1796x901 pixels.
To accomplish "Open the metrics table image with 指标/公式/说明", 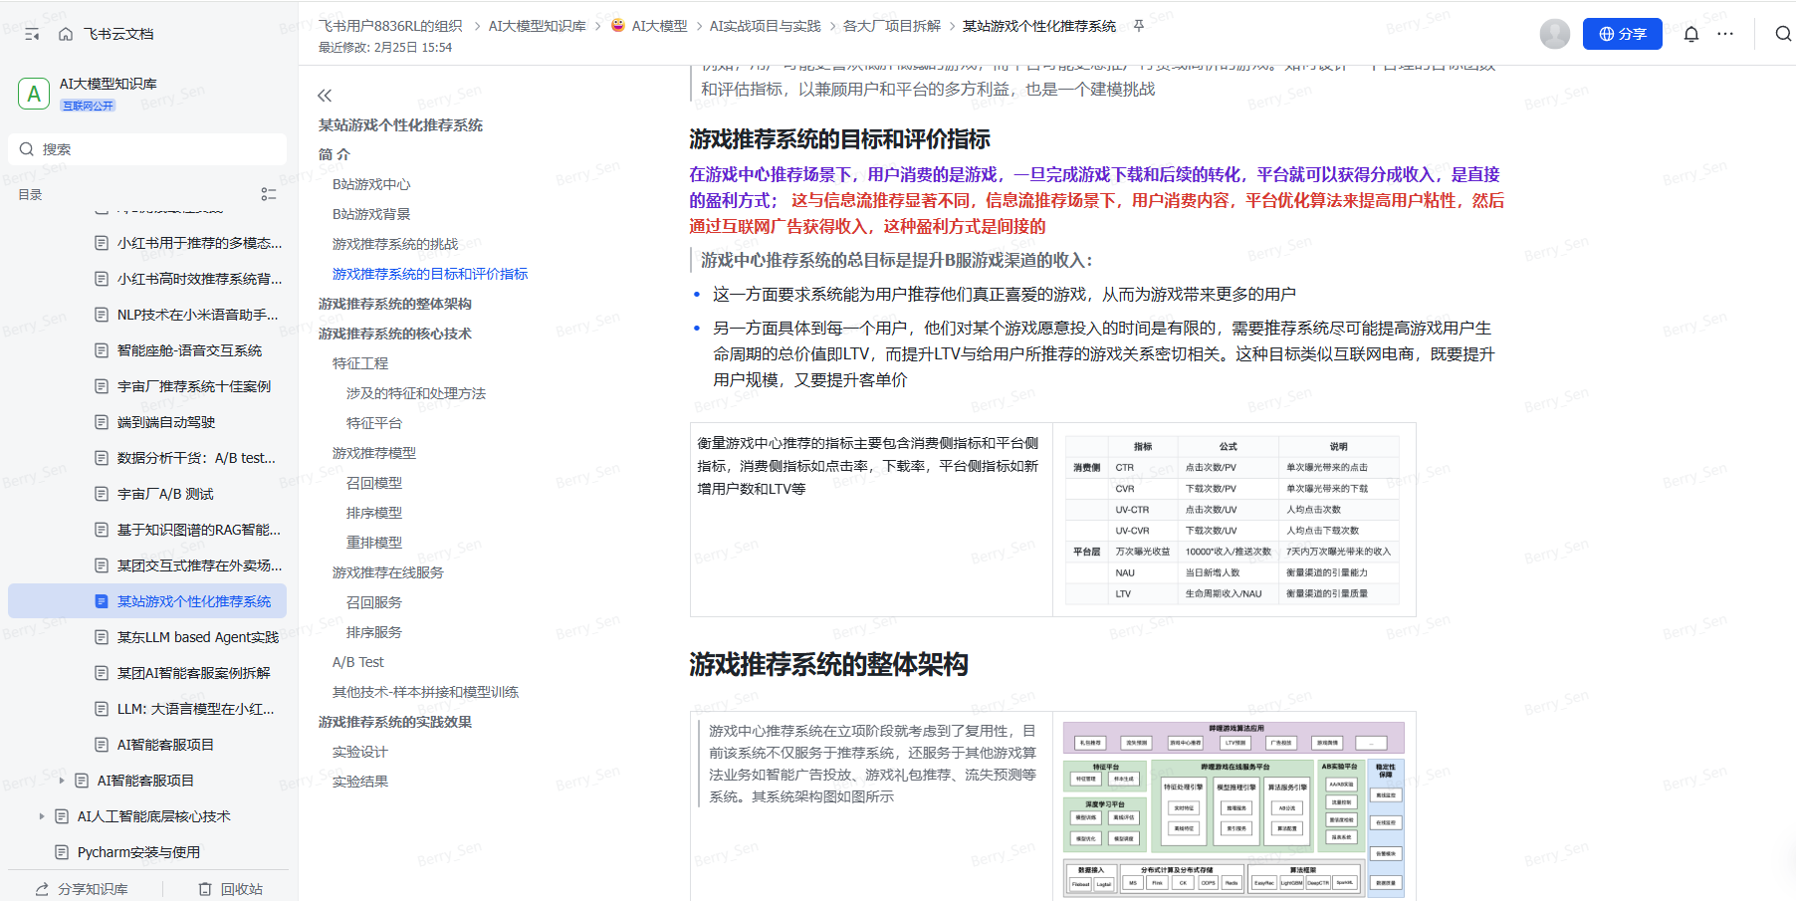I will click(x=1233, y=520).
